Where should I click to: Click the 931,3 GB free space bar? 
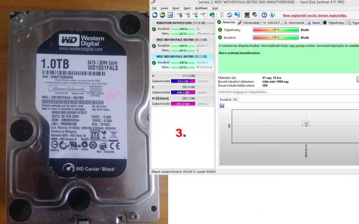click(x=183, y=104)
